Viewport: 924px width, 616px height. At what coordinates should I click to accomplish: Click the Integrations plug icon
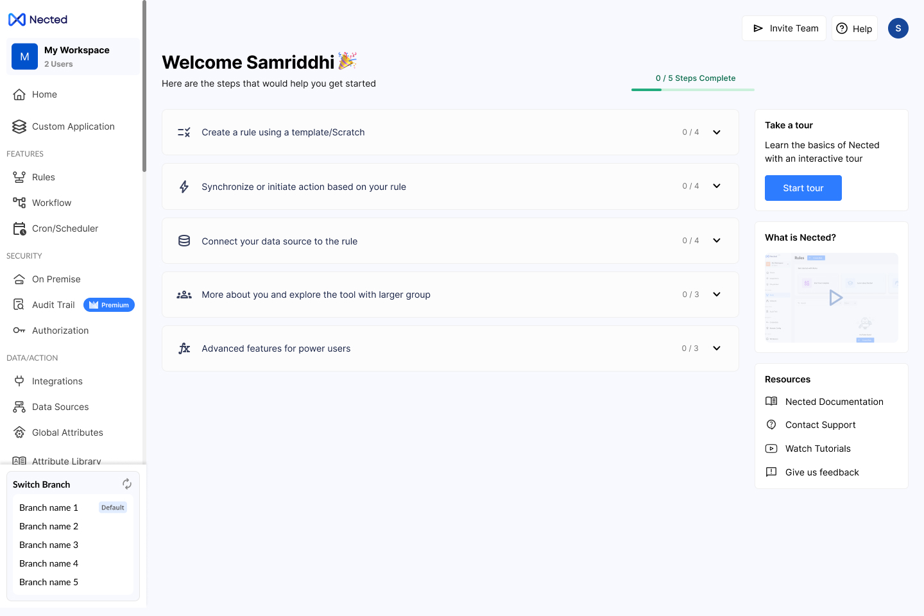pos(19,381)
